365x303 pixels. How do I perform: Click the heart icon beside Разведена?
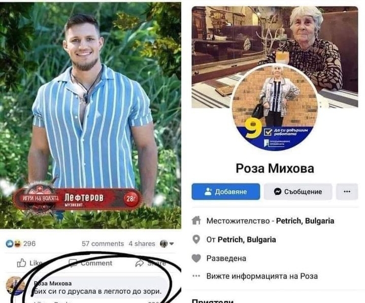(196, 258)
